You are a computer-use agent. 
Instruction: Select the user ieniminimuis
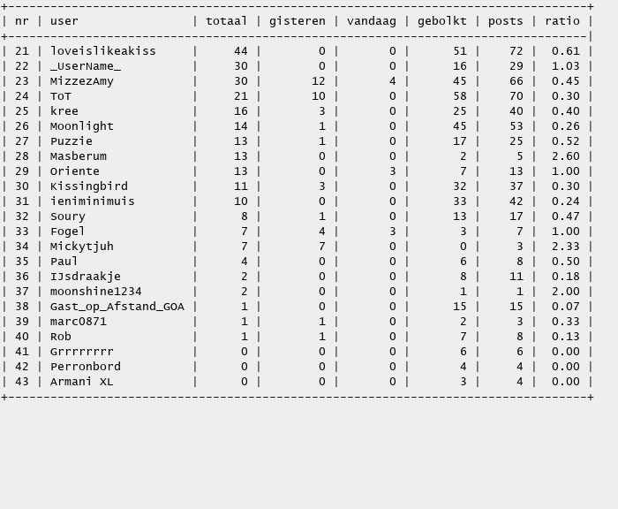(93, 201)
